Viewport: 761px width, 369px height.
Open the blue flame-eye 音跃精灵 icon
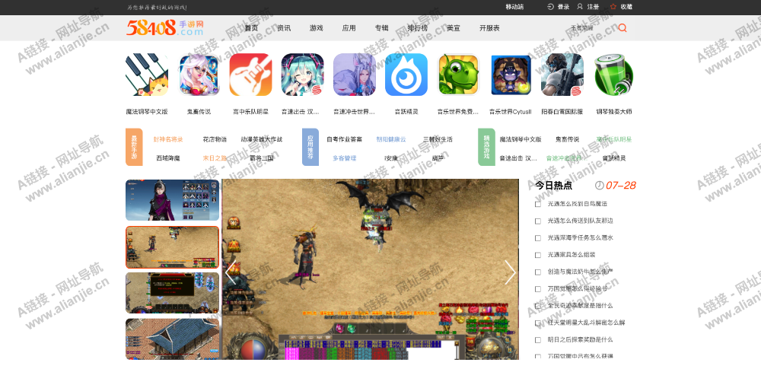[406, 75]
